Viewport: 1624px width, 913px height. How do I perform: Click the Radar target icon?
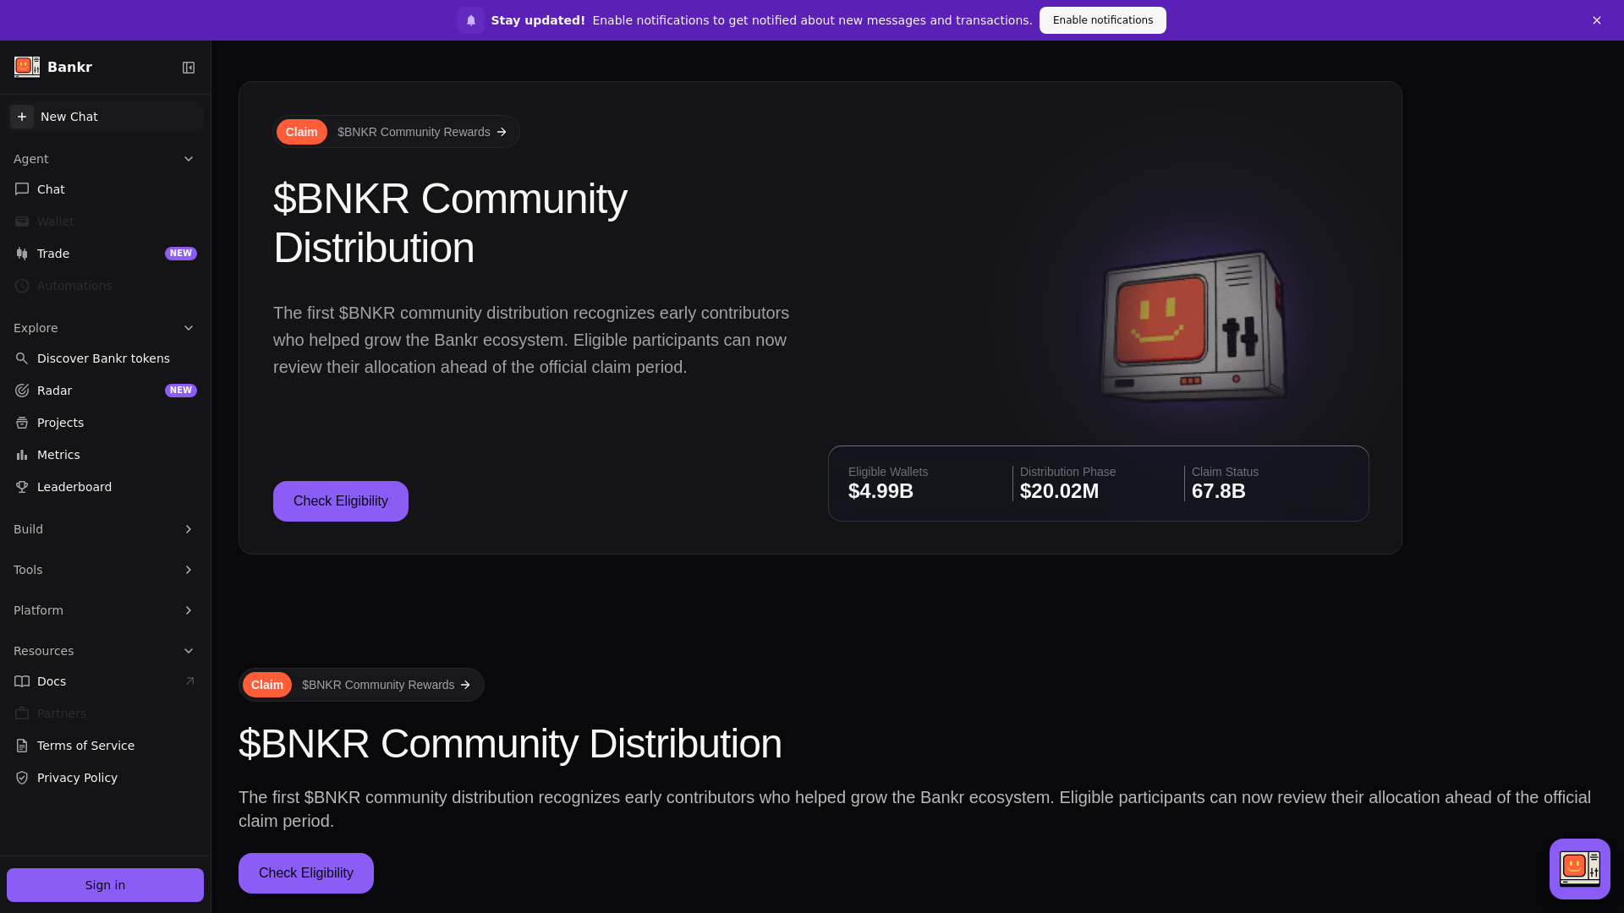(x=22, y=391)
